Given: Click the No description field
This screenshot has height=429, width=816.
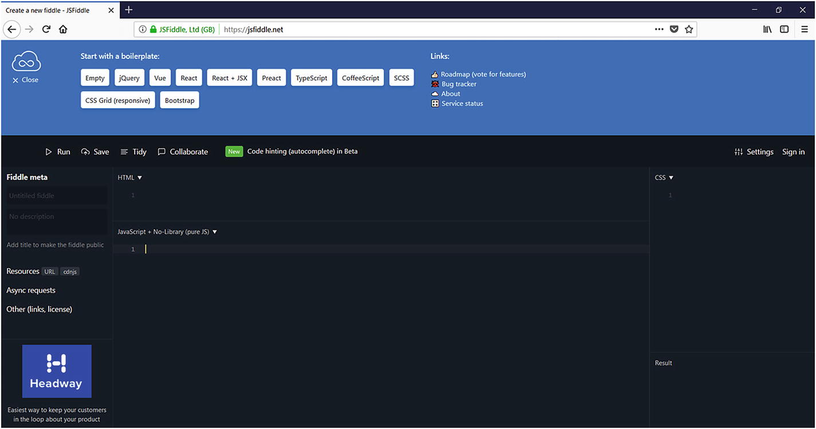Looking at the screenshot, I should point(57,221).
